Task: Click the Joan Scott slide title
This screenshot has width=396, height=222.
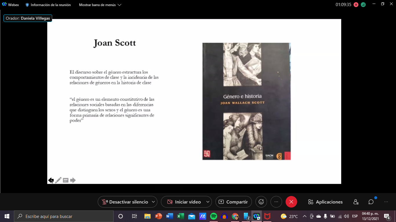Action: coord(115,43)
